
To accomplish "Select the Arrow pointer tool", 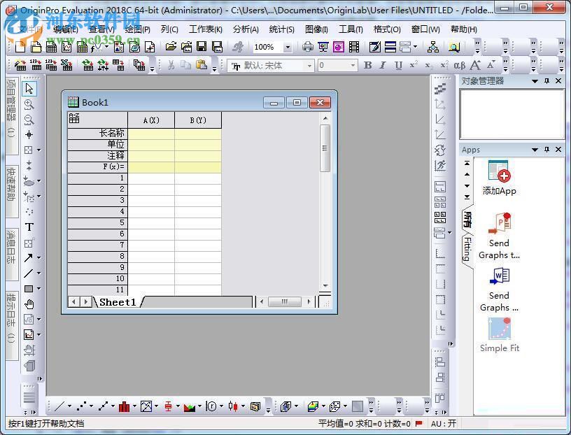I will click(x=29, y=88).
